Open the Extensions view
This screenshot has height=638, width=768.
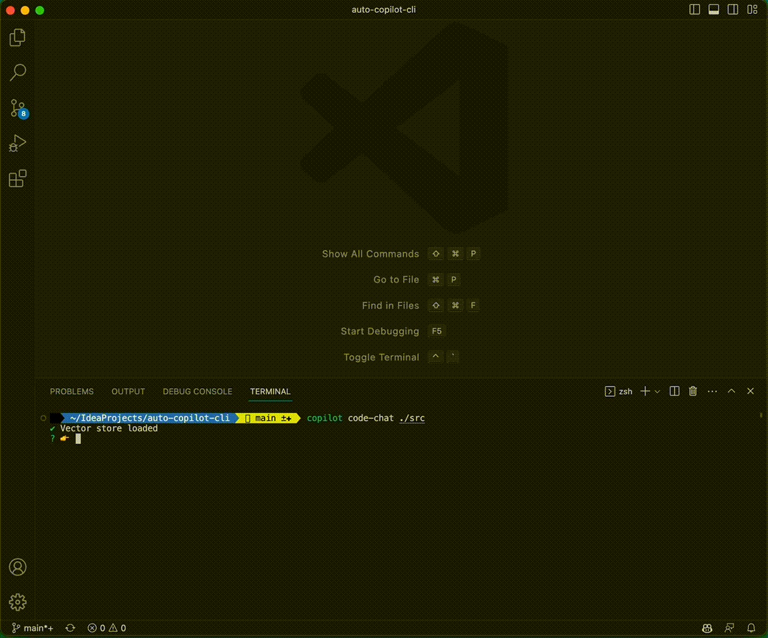click(18, 178)
